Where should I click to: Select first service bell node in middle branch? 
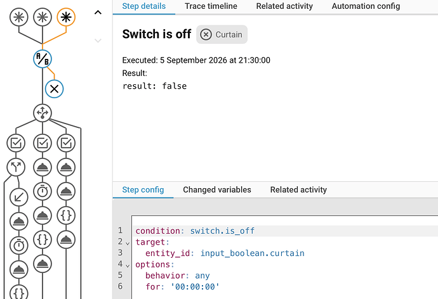[43, 167]
